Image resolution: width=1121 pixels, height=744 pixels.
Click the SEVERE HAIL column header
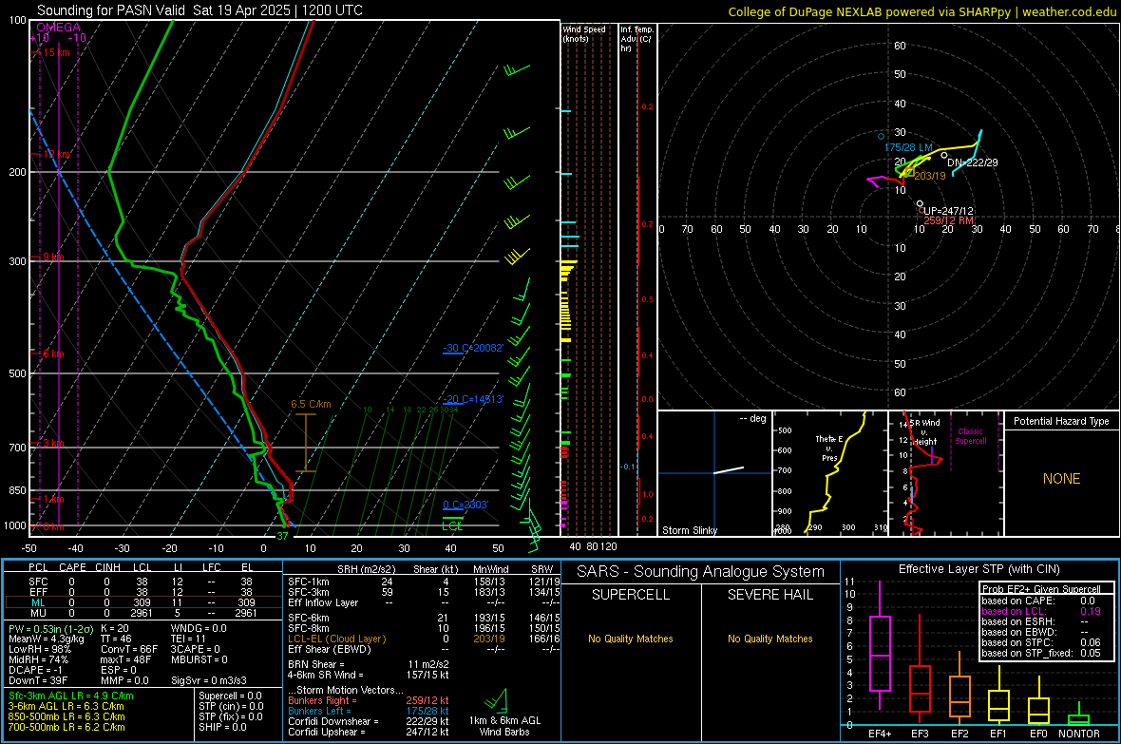pyautogui.click(x=769, y=595)
